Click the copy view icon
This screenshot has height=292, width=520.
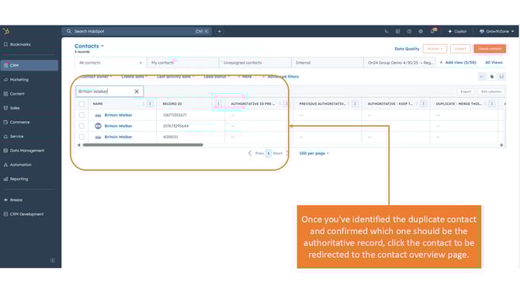coord(492,77)
